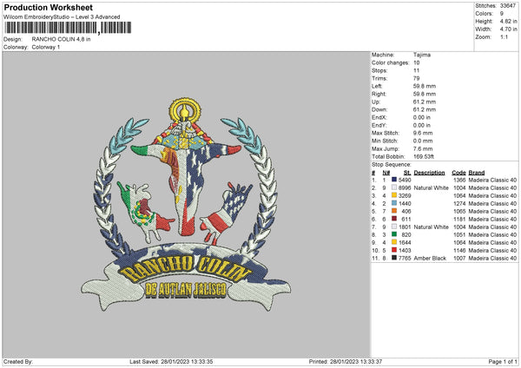Viewport: 521px width, 368px height.
Task: Select the Total Bobbin value 169.53ft
Action: [424, 156]
